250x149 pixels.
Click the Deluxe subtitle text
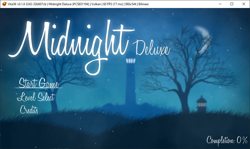[152, 48]
